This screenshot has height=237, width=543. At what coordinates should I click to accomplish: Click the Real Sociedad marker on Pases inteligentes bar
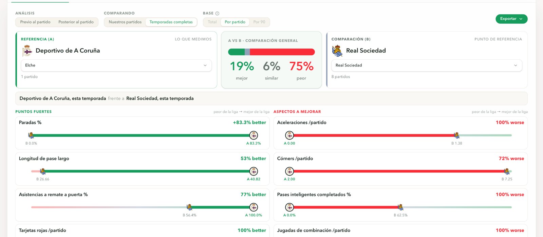(400, 207)
